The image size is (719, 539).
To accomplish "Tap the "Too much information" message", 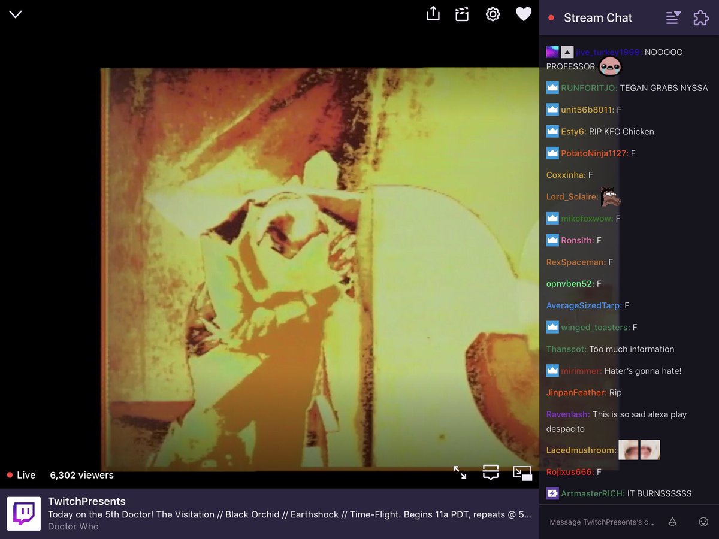I will click(x=632, y=349).
